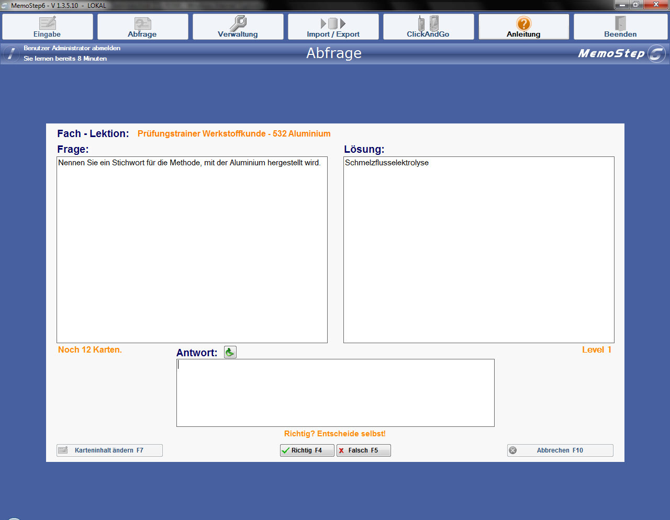Open Verwaltung wrench settings
This screenshot has height=520, width=670.
(x=238, y=27)
